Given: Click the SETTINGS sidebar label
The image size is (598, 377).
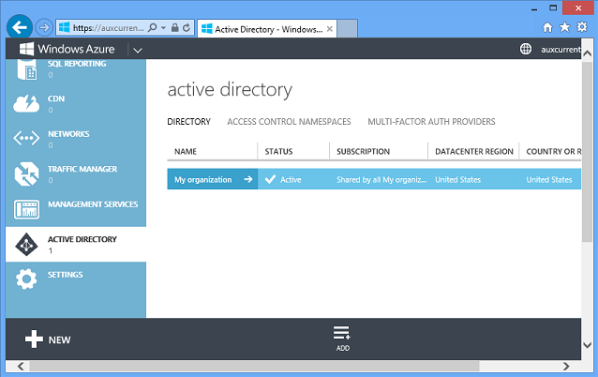Looking at the screenshot, I should point(66,275).
